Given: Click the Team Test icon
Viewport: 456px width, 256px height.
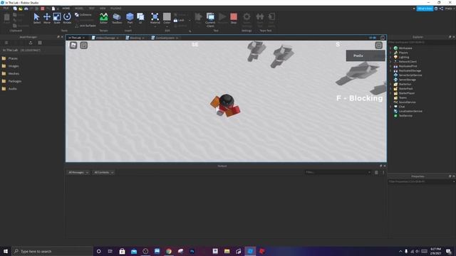Looking at the screenshot, I should coord(260,19).
